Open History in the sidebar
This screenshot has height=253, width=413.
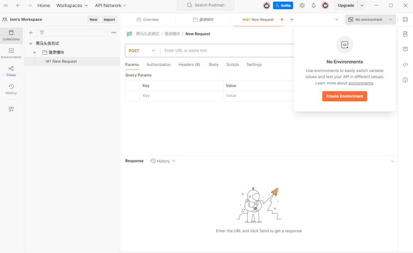(x=11, y=89)
